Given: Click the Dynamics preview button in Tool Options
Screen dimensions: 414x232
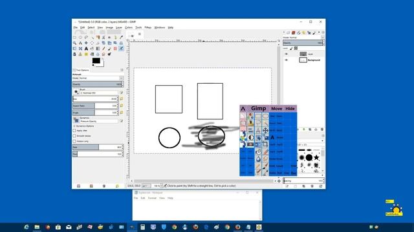Looking at the screenshot, I should point(76,120).
